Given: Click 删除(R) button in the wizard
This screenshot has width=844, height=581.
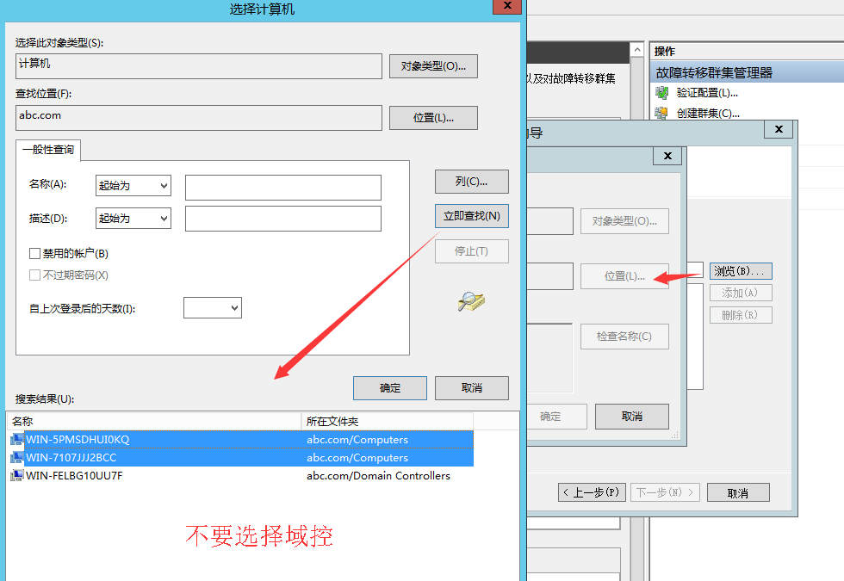Looking at the screenshot, I should (741, 315).
